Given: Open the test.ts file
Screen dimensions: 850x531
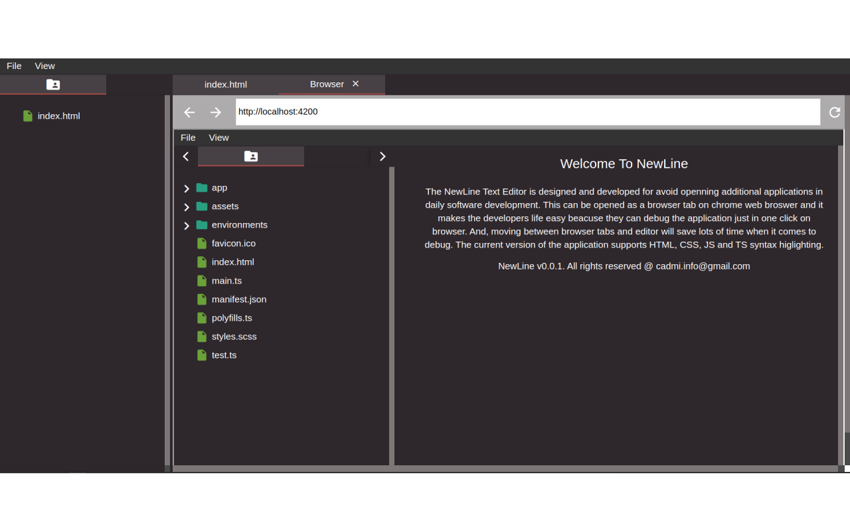Looking at the screenshot, I should [x=224, y=355].
